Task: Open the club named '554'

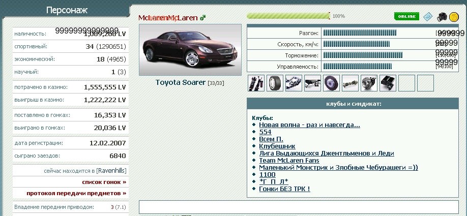Action: [266, 132]
